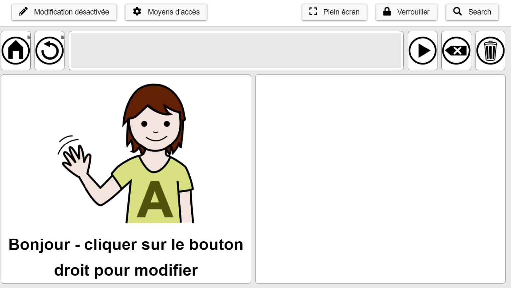Click the gear icon on Moyens d'accès

tap(137, 12)
